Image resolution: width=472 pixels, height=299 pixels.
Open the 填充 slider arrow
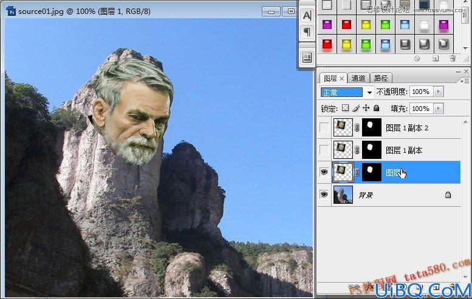[439, 109]
